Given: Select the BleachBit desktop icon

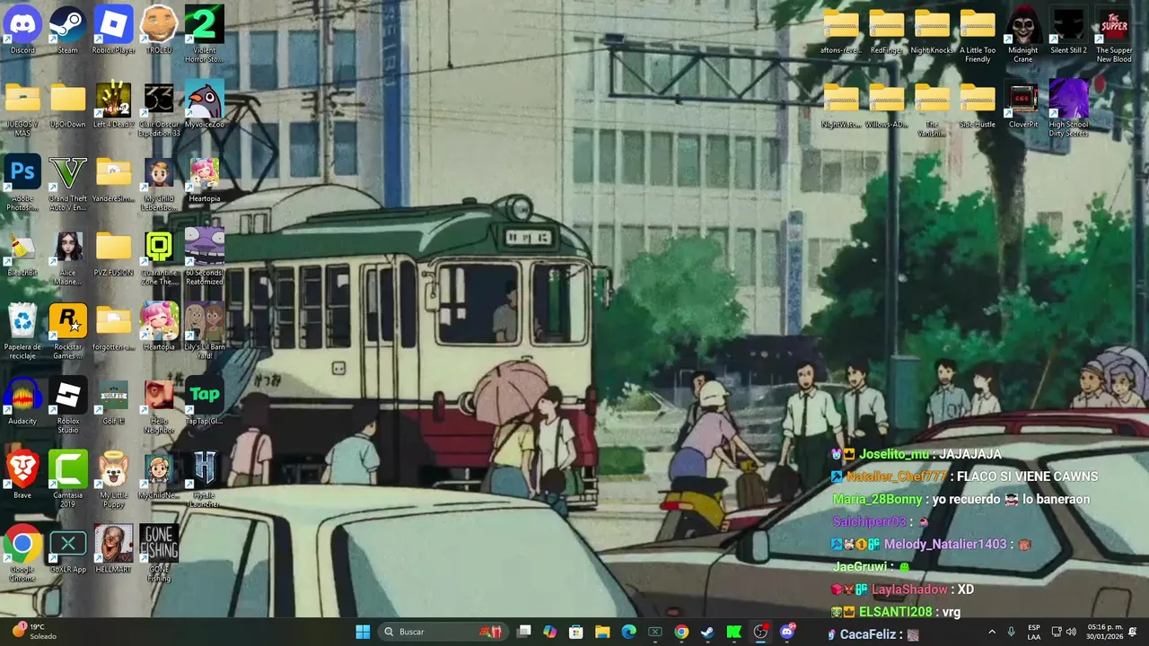Looking at the screenshot, I should (x=22, y=254).
